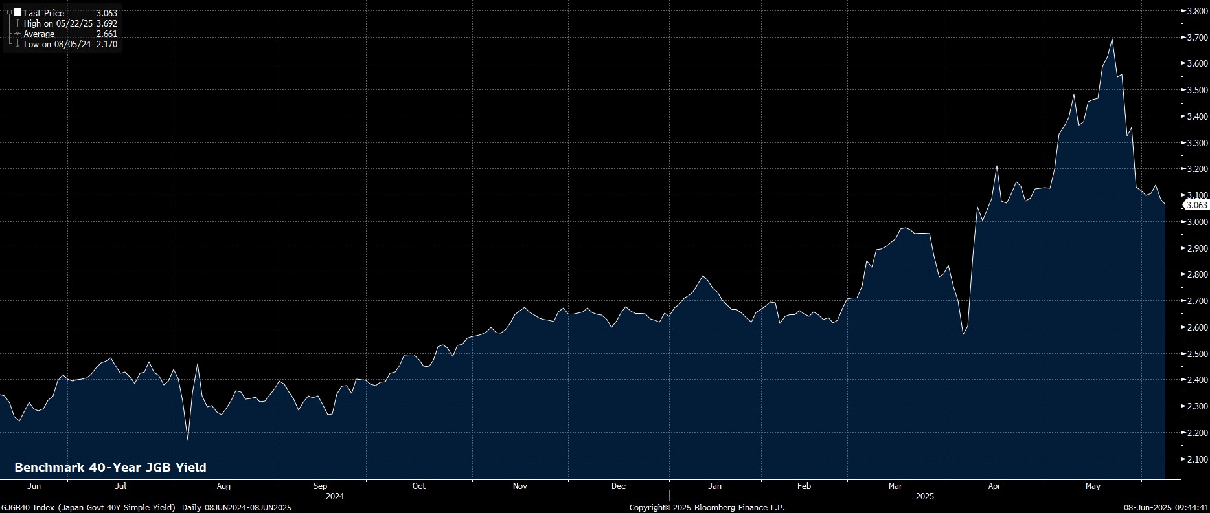This screenshot has width=1210, height=513.
Task: Click the May 2025 yield peak on chart
Action: 1112,39
